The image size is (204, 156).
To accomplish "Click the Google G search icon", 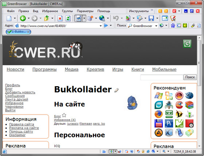I will coord(179,25).
